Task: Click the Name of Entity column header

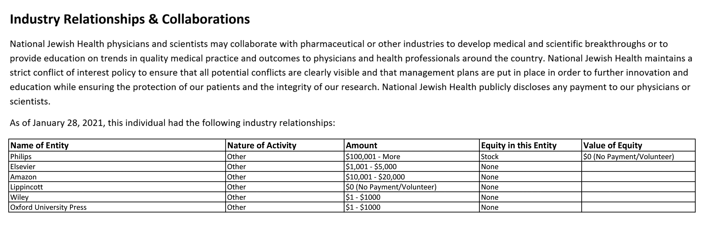Action: pyautogui.click(x=40, y=145)
